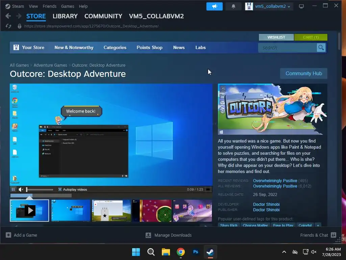Go forward with the forward arrow
Image resolution: width=346 pixels, height=260 pixels.
point(19,16)
